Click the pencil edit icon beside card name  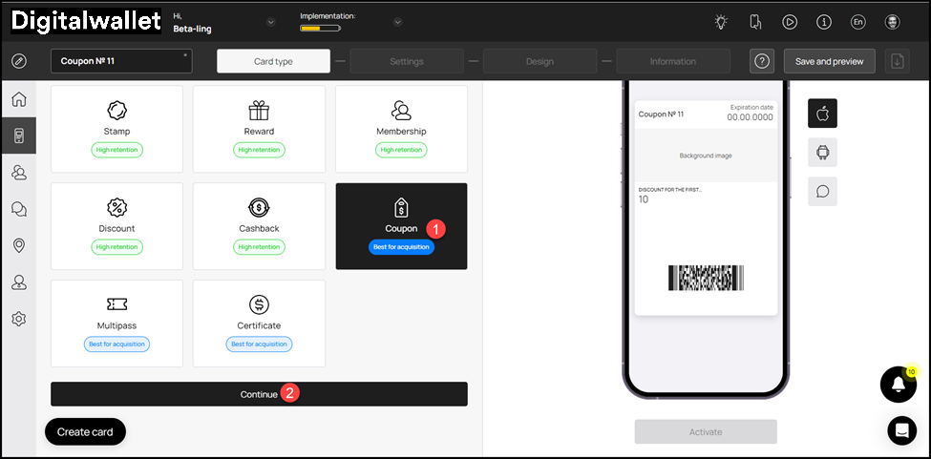pos(19,61)
